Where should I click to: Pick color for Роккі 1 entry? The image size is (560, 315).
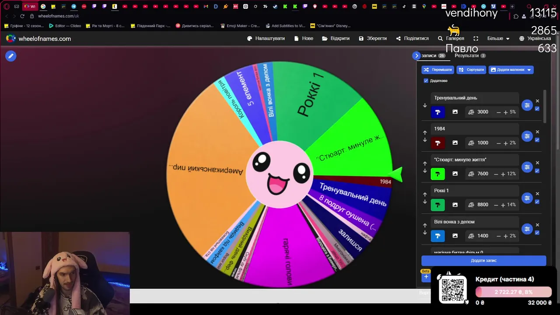tap(438, 205)
